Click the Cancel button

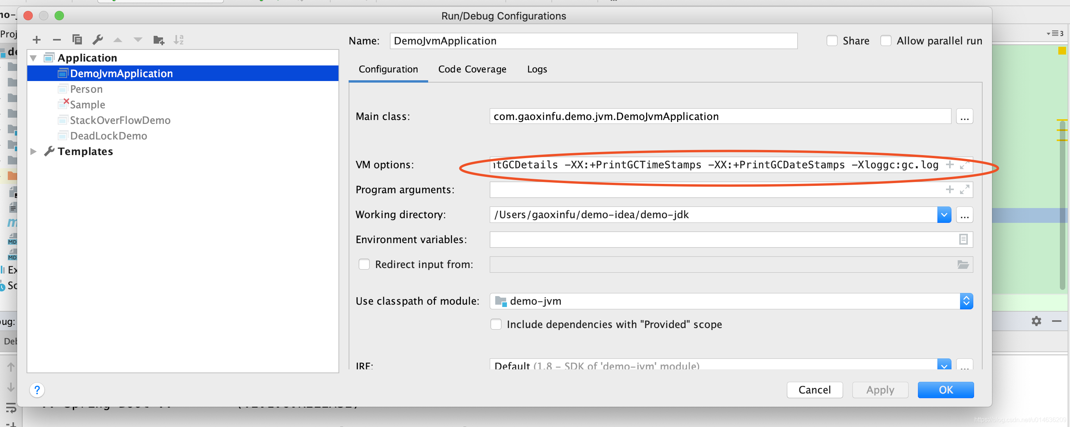813,390
